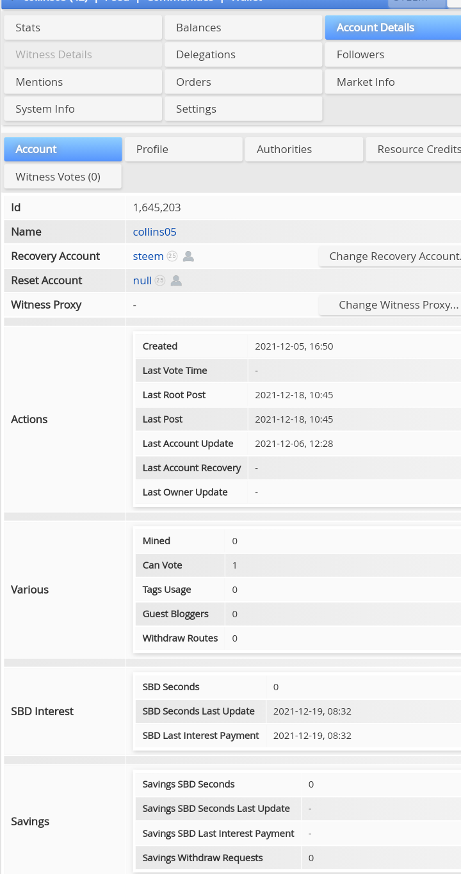Open the Stats tab
The image size is (461, 874).
[x=83, y=28]
